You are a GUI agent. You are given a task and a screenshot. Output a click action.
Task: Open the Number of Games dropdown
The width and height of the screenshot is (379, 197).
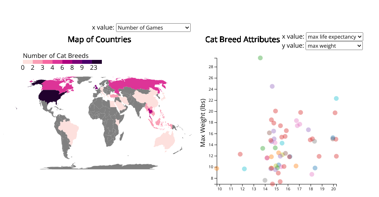[153, 28]
